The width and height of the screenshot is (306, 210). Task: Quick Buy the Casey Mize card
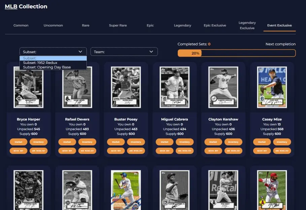click(x=262, y=151)
